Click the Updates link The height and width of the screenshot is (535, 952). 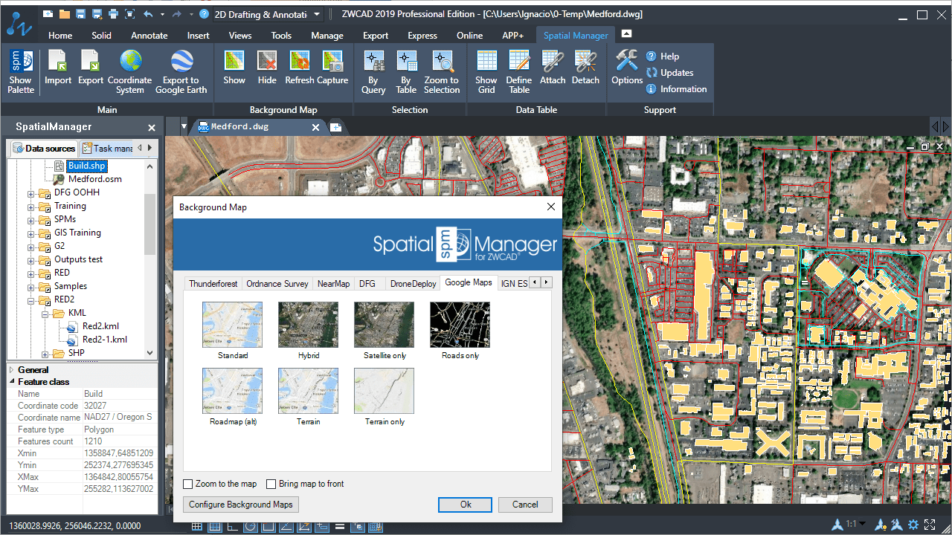pos(669,73)
